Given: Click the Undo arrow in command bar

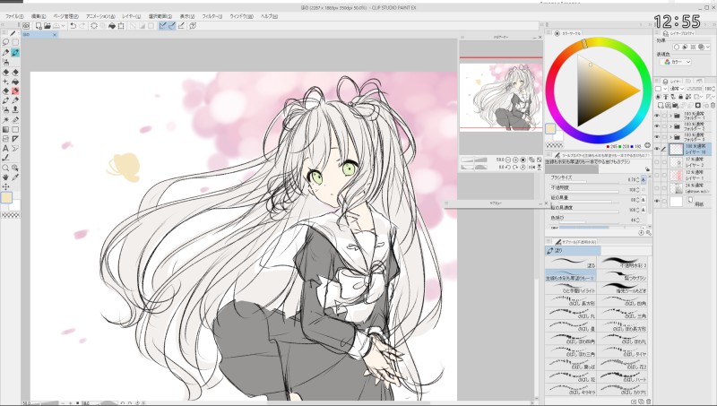Looking at the screenshot, I should [73, 26].
